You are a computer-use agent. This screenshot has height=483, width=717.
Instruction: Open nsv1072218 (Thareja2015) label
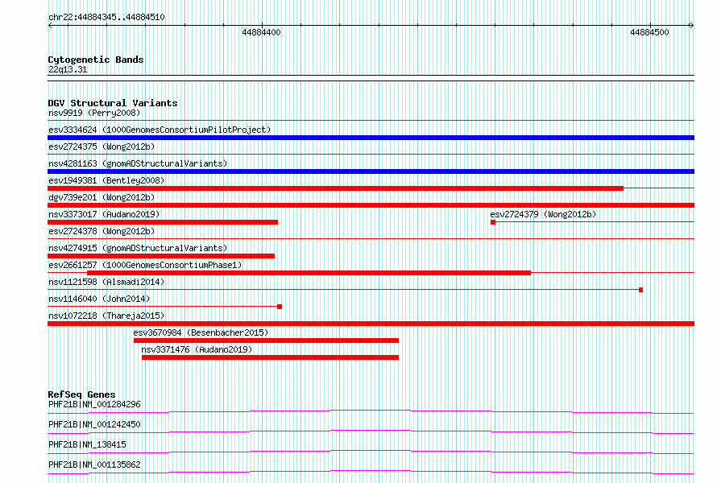[106, 316]
